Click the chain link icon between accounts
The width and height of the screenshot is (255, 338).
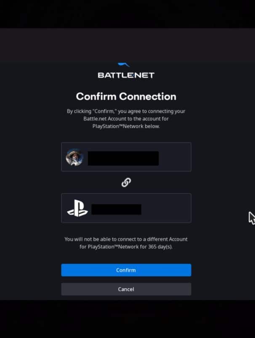tap(126, 182)
